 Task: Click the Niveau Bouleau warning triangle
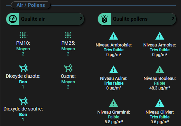(160, 70)
